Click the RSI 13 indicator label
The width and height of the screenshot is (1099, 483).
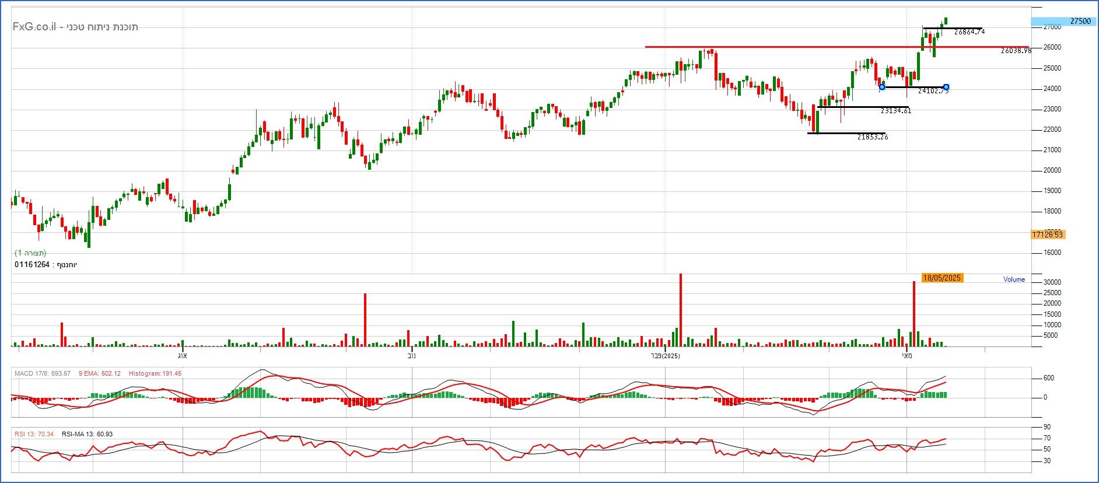tap(34, 434)
